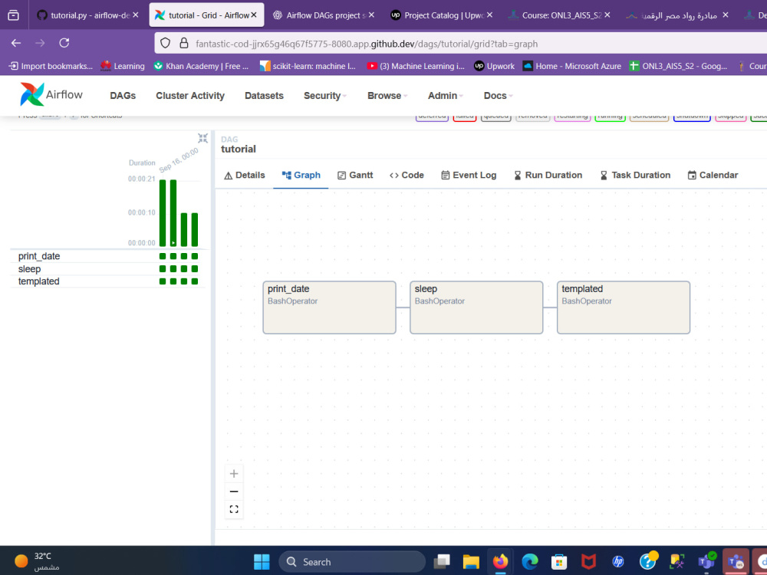Open Khan Academy bookmark
The image size is (767, 575).
tap(201, 66)
